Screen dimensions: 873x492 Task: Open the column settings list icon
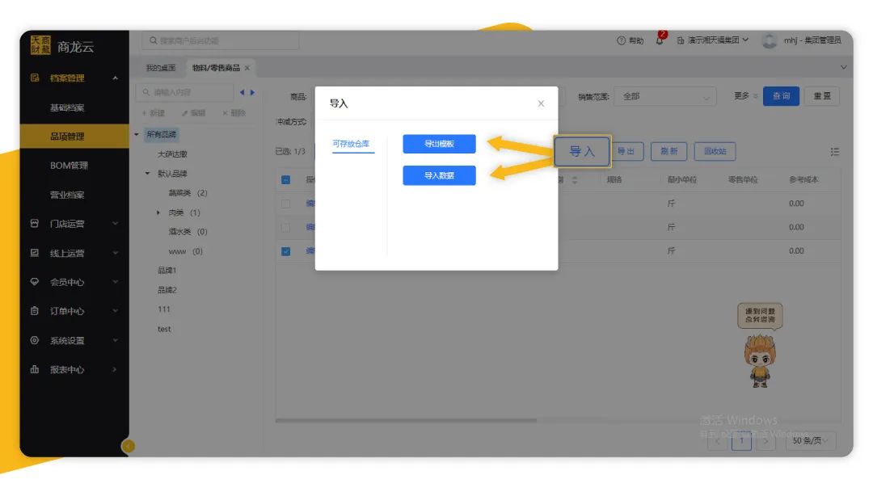[x=834, y=152]
